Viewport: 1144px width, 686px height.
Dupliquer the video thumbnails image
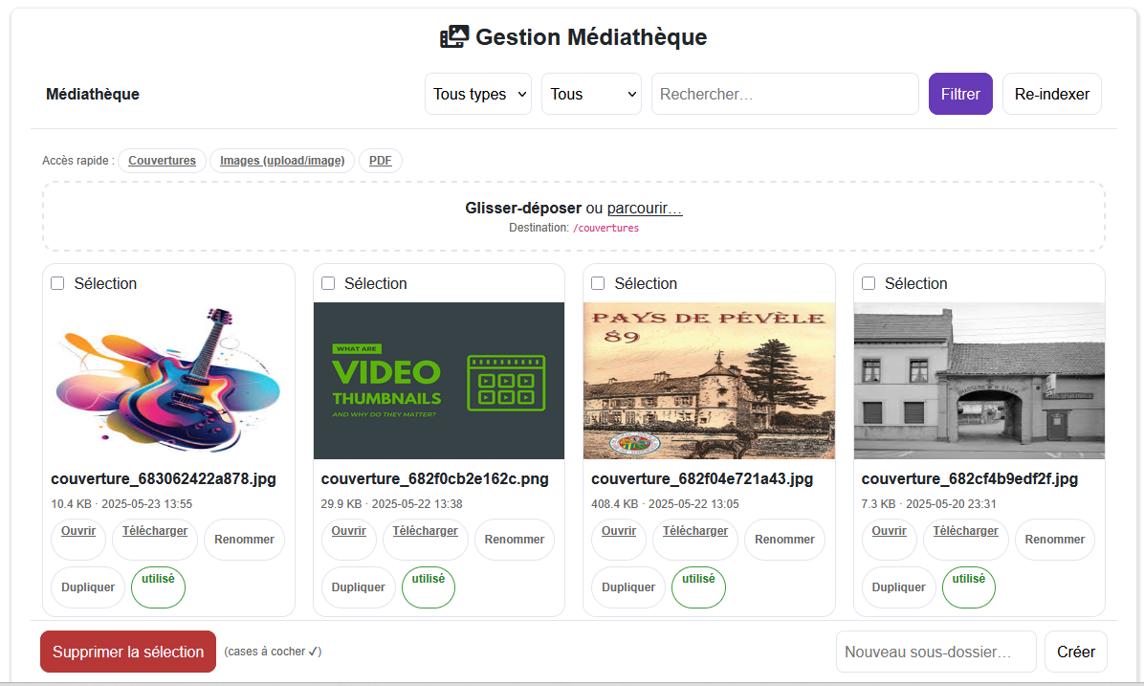click(x=358, y=587)
